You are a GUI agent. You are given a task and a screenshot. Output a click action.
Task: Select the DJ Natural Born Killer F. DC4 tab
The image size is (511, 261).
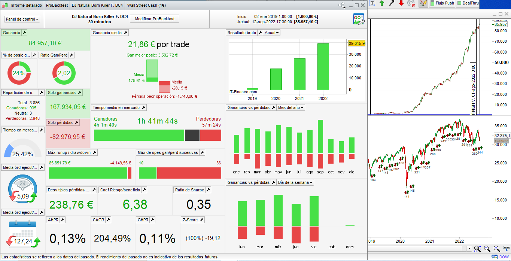97,5
